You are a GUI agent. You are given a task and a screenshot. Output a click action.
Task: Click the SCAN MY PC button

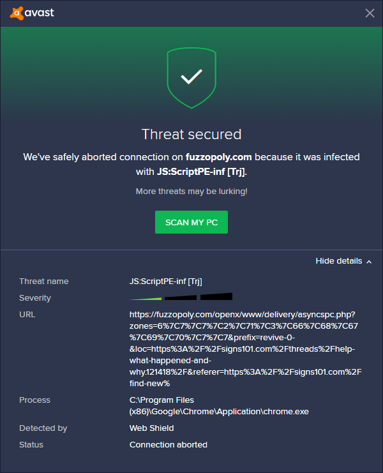[191, 222]
